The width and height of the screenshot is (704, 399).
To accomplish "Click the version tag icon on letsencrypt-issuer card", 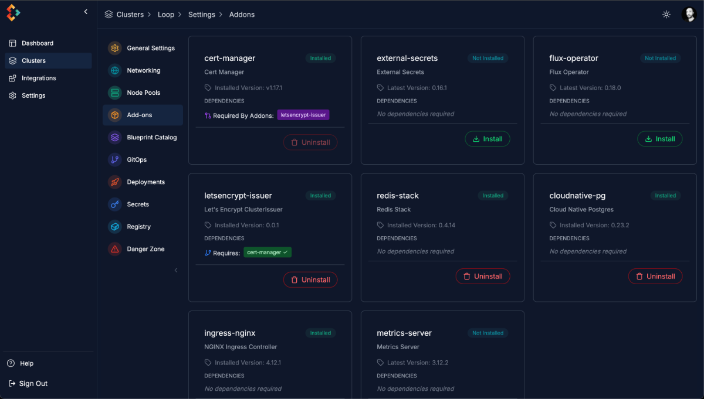I will (x=208, y=225).
